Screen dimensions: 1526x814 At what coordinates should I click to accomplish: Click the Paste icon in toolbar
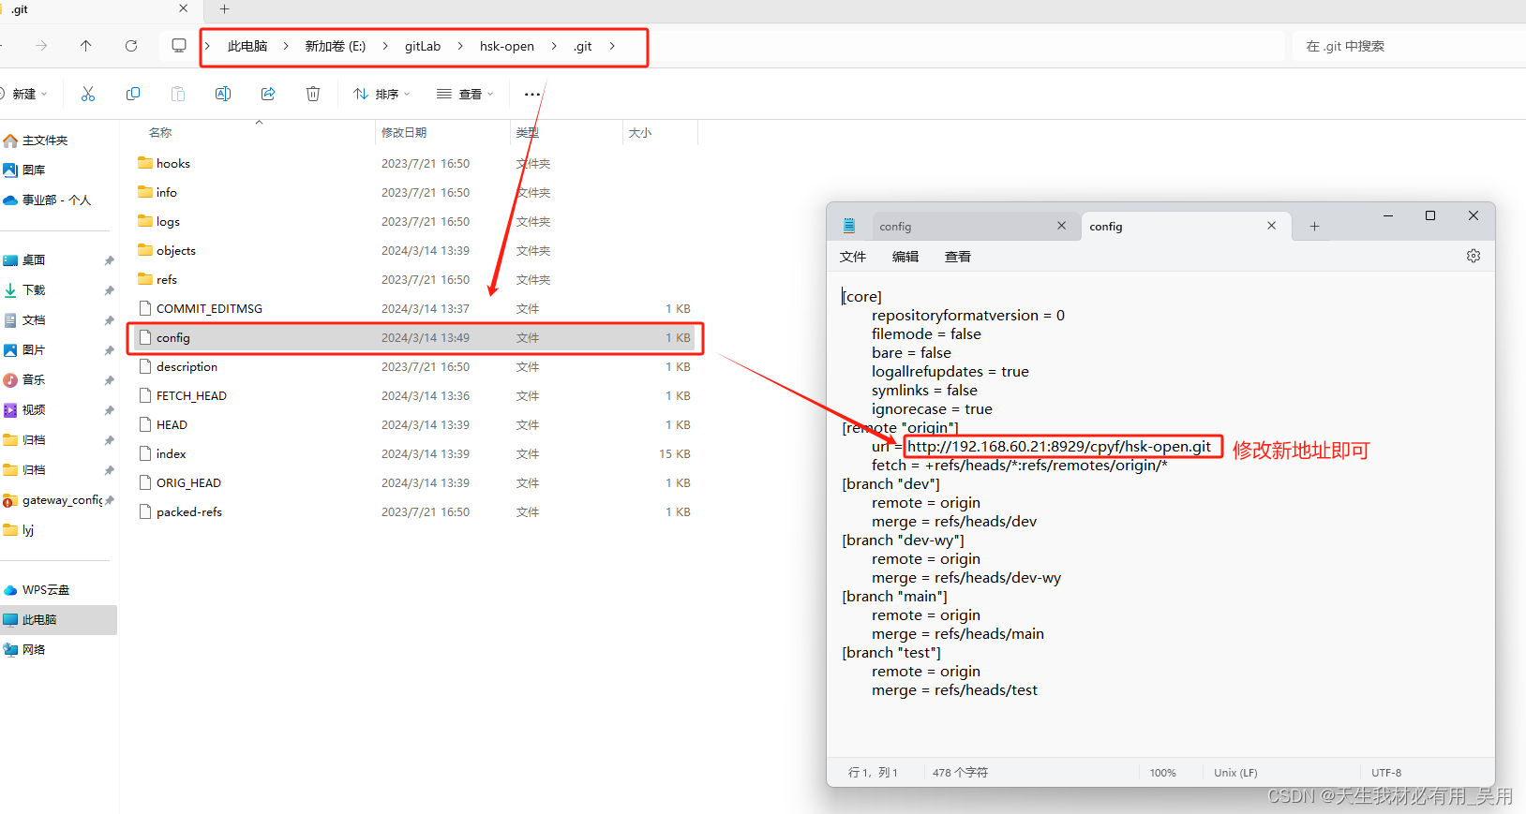tap(178, 94)
